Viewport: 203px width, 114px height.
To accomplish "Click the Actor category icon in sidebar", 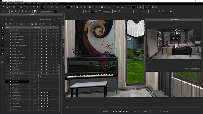I will click(2, 28).
